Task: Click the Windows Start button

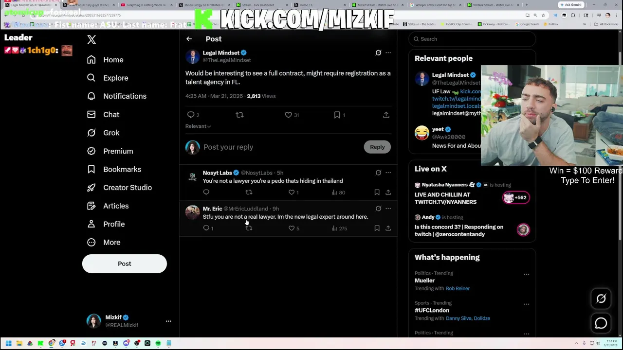Action: coord(8,344)
